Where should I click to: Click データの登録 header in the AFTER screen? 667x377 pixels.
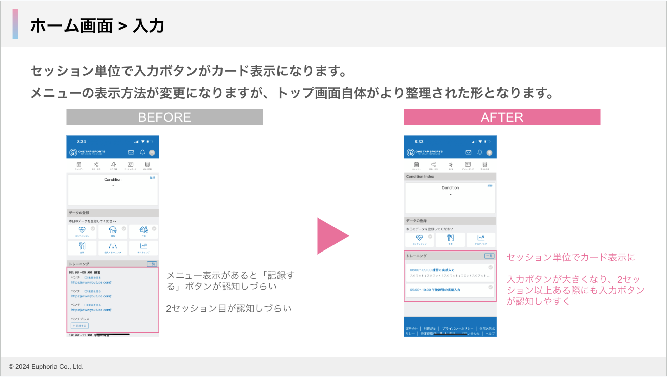click(450, 221)
